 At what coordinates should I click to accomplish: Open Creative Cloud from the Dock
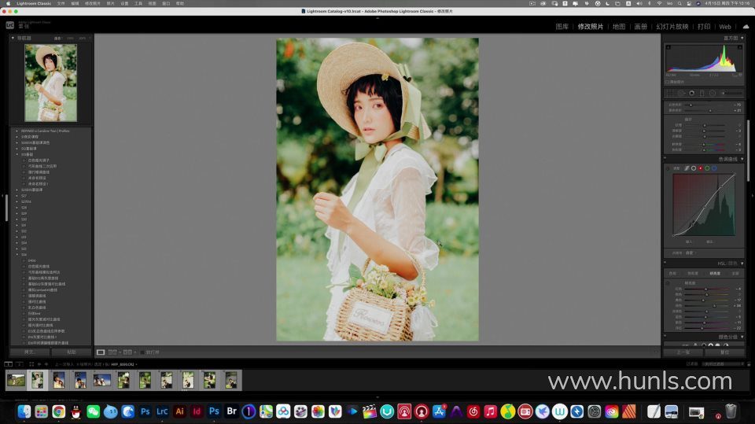point(612,411)
